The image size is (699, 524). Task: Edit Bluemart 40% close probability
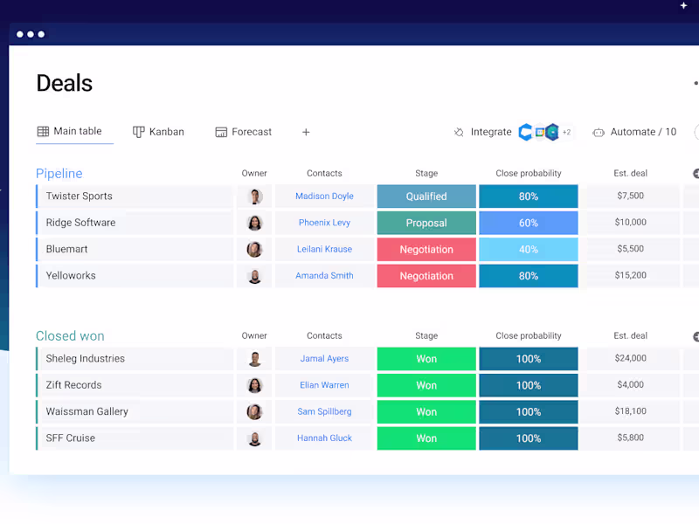(529, 250)
